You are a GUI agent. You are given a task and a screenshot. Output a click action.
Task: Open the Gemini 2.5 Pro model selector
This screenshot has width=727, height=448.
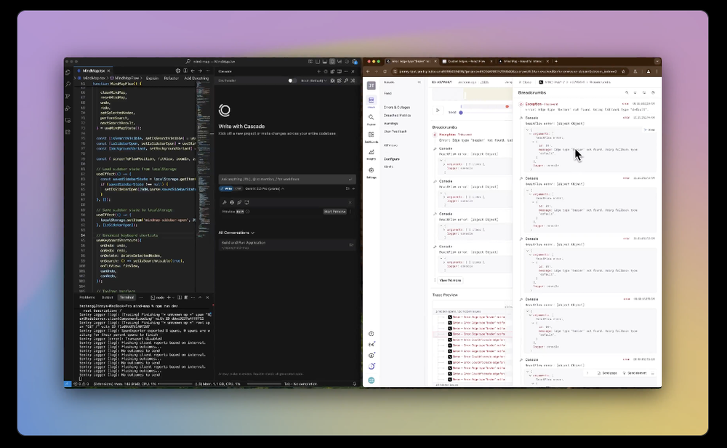265,189
